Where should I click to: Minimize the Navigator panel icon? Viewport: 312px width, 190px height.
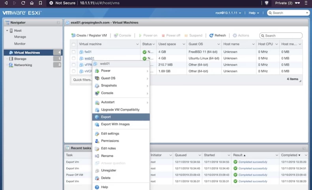point(58,23)
